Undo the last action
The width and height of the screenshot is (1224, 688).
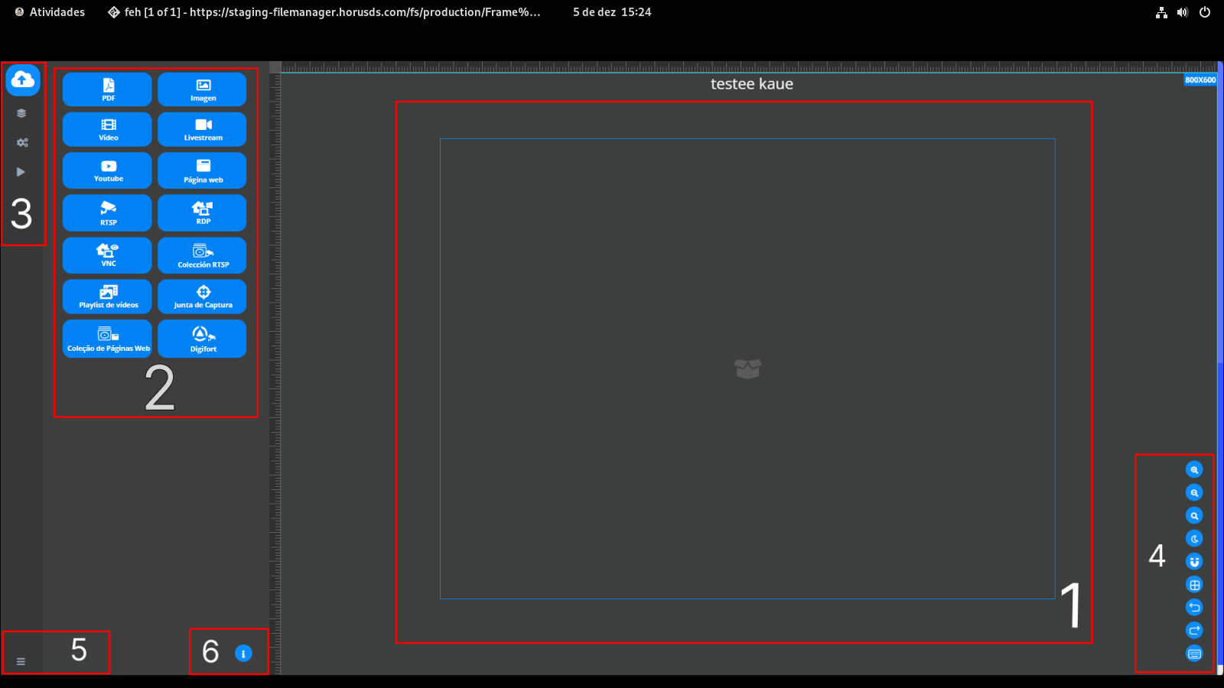1194,608
